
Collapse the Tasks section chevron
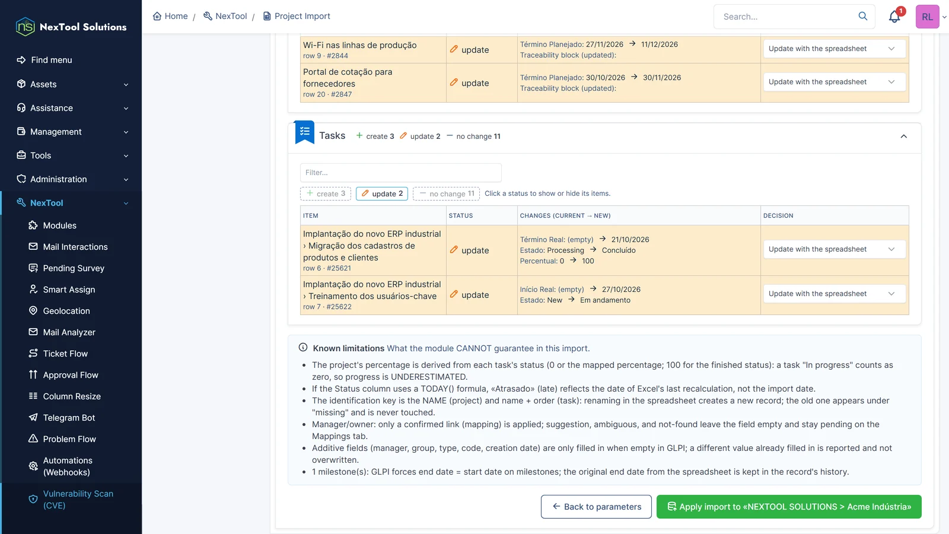coord(903,136)
